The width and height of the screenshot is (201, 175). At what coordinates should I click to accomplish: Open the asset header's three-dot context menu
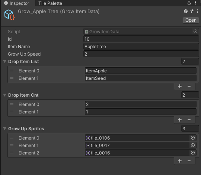(x=198, y=11)
